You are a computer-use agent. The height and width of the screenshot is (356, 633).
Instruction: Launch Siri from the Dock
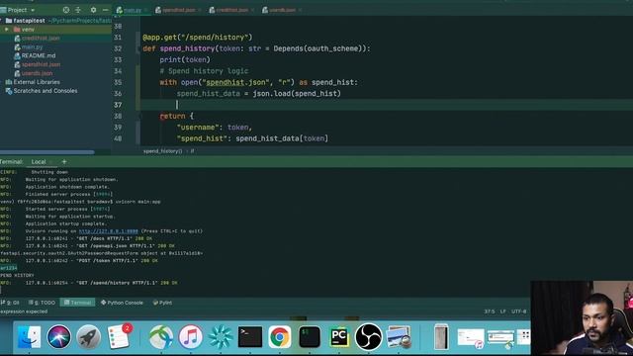point(58,336)
